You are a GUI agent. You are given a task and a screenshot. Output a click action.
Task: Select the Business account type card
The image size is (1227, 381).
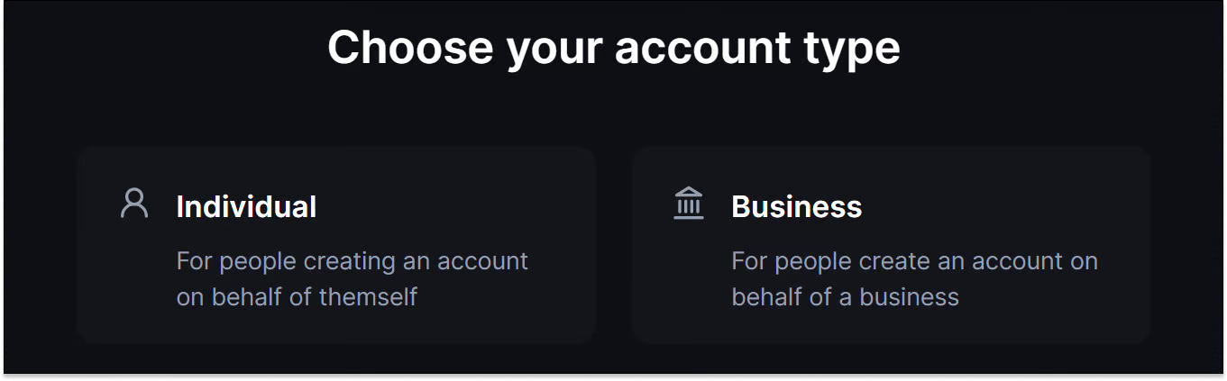[x=891, y=245]
